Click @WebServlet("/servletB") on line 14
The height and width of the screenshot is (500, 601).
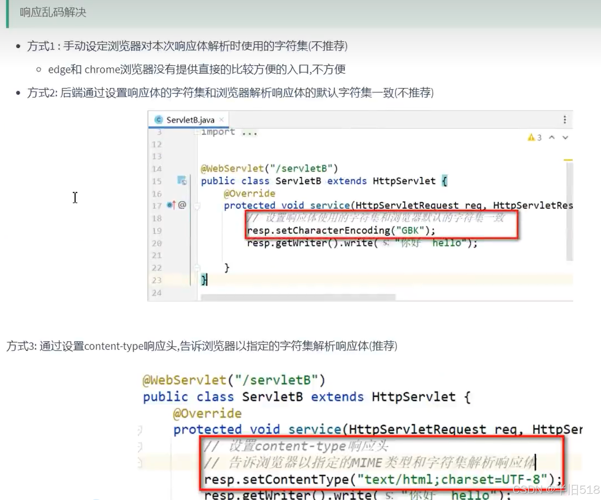pos(269,168)
